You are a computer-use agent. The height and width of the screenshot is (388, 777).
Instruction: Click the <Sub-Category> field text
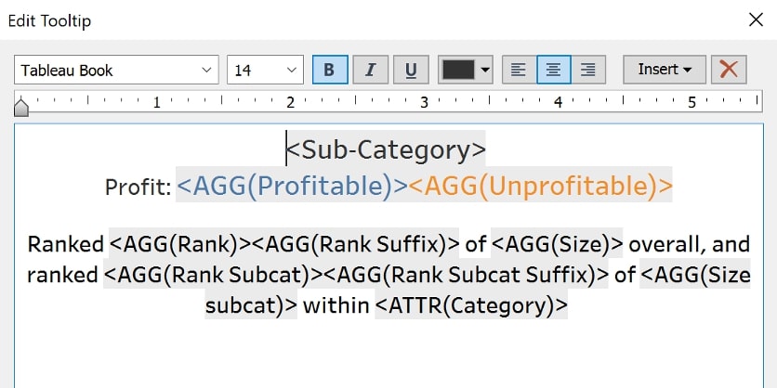pyautogui.click(x=386, y=150)
